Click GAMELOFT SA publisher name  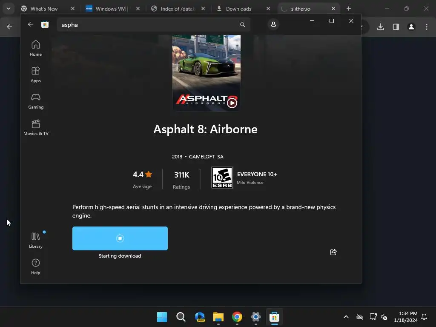206,157
